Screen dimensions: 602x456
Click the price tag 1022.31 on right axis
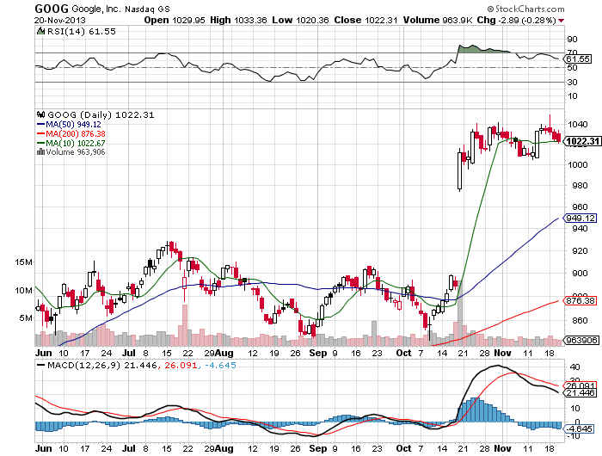(x=582, y=141)
